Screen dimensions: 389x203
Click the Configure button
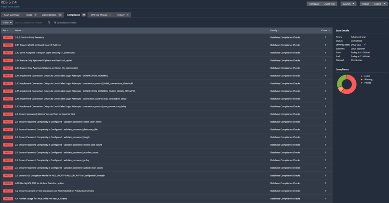tap(314, 4)
